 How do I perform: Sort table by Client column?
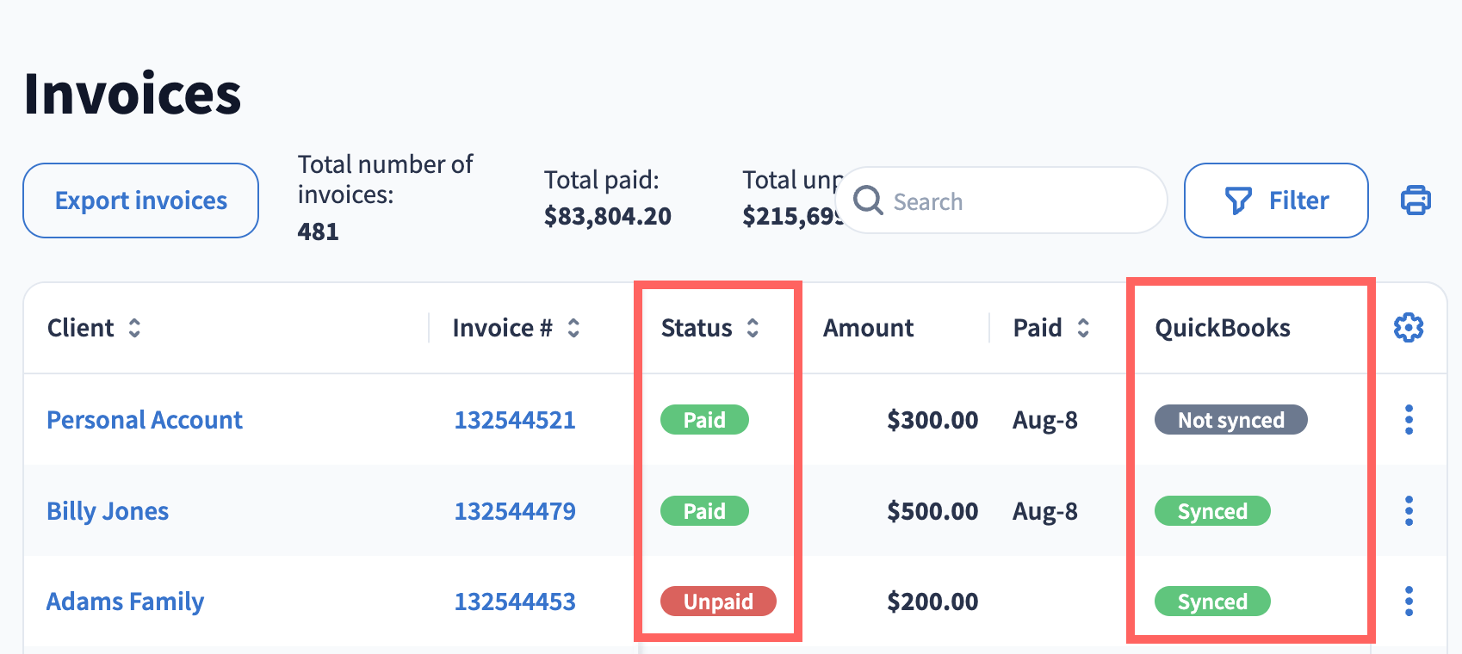point(134,328)
